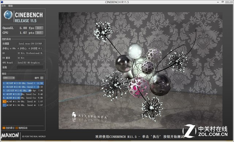Click the processor field Intel Atom CPU Z3735F

click(x=30, y=44)
